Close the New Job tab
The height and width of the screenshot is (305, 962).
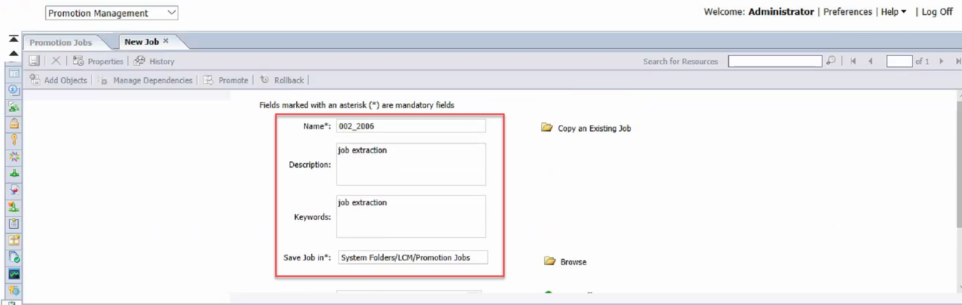(x=166, y=41)
